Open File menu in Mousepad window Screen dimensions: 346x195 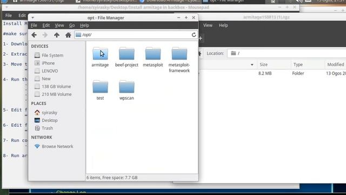[x=9, y=16]
